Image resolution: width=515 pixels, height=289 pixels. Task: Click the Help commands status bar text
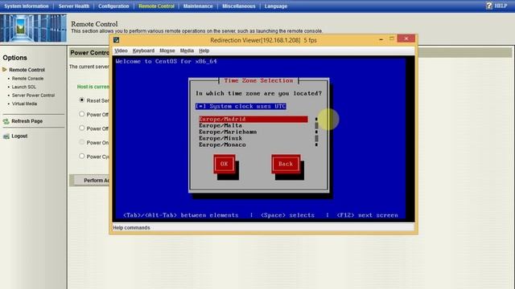pos(131,227)
